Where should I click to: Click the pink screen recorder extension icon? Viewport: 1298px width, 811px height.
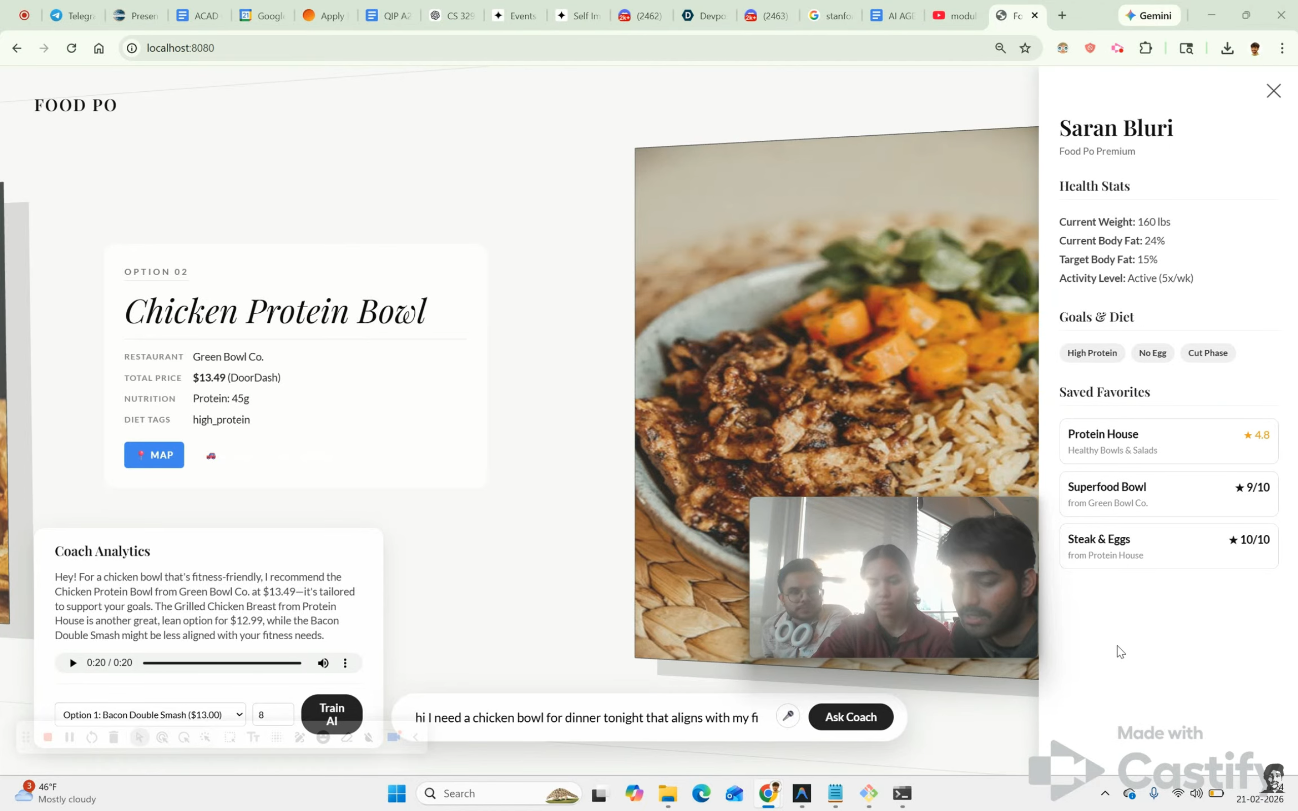click(x=1117, y=48)
